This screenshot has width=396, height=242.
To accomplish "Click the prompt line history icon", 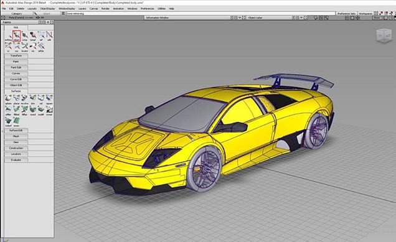I will [63, 13].
